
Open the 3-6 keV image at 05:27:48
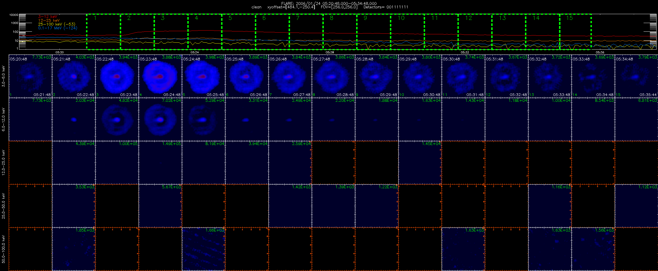(x=333, y=76)
